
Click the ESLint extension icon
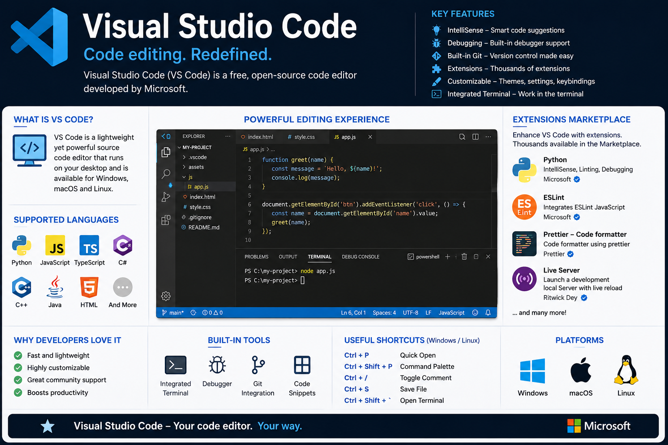(x=524, y=207)
